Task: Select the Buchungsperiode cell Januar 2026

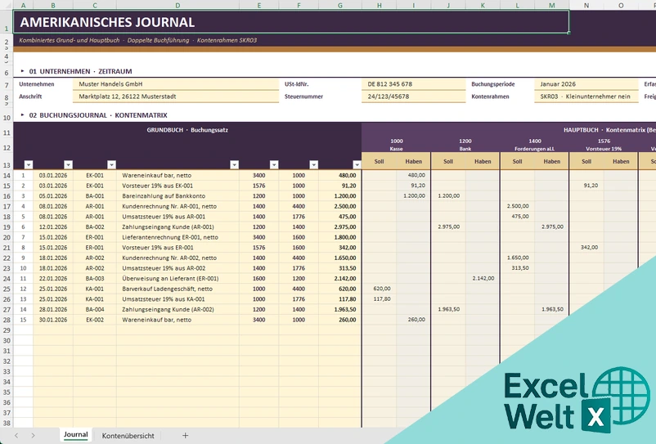Action: click(x=586, y=84)
